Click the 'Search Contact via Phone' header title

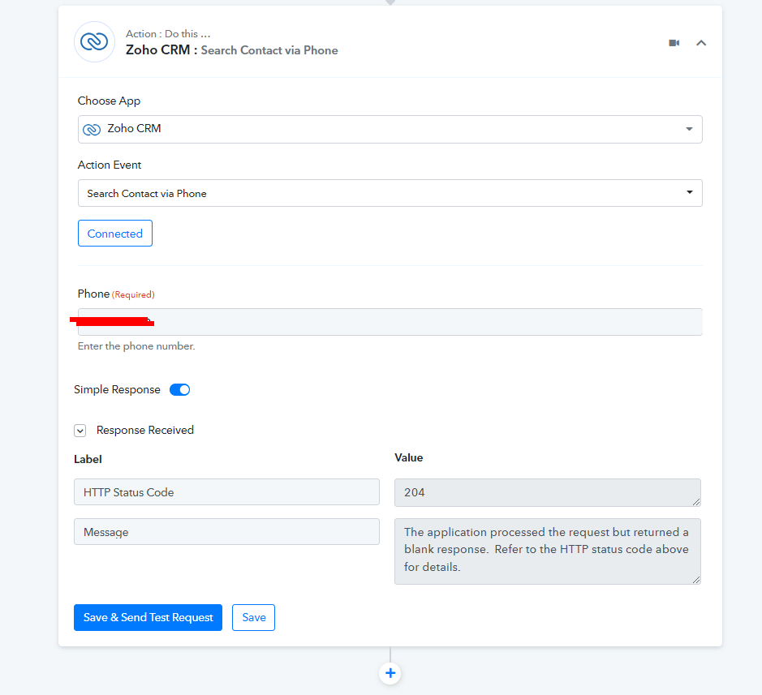coord(269,50)
